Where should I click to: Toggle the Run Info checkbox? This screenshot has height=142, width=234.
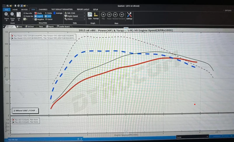pos(25,13)
